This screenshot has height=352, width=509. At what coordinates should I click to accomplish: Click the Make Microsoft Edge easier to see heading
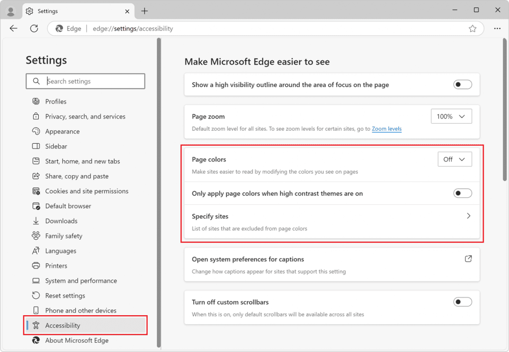(x=257, y=62)
